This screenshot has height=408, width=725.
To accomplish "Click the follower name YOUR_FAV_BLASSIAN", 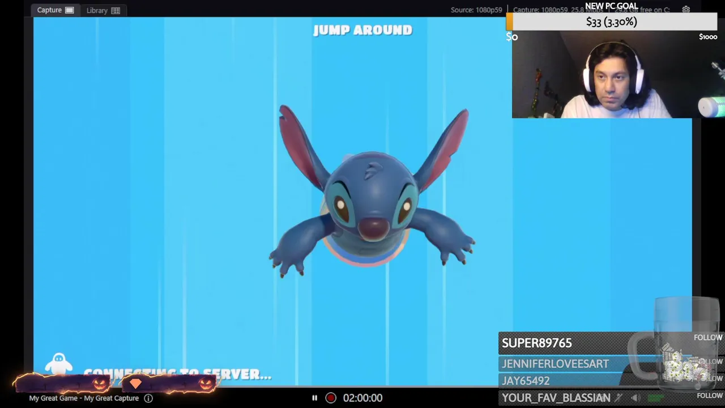I will 556,398.
